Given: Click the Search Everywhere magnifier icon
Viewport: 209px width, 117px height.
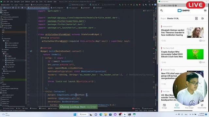Looking at the screenshot, I should click(x=150, y=5).
